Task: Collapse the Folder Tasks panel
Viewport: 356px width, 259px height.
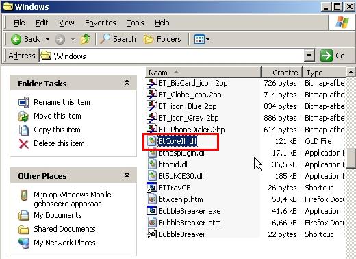Action: (x=127, y=83)
